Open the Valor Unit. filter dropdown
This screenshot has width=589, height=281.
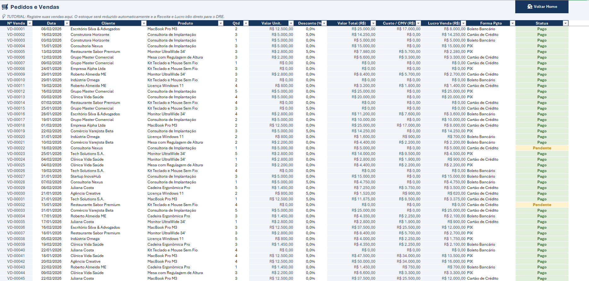(x=291, y=23)
